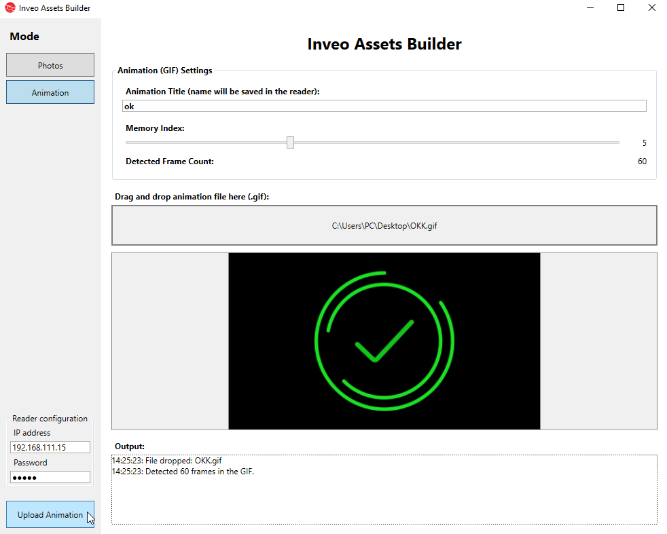Click the 'Detected 60 frames' log line
The width and height of the screenshot is (667, 534).
pyautogui.click(x=182, y=472)
